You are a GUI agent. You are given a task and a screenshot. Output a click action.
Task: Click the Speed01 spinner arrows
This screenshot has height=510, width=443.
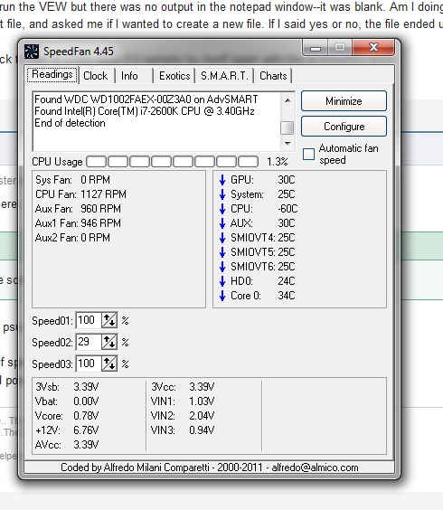point(109,321)
